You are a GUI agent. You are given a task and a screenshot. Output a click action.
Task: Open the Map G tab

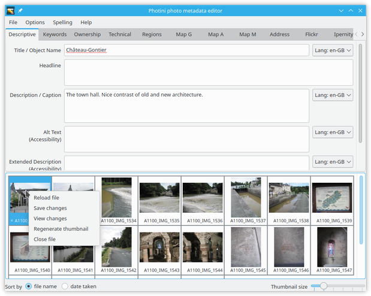(183, 34)
